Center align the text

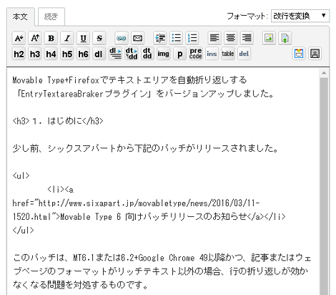(230, 38)
